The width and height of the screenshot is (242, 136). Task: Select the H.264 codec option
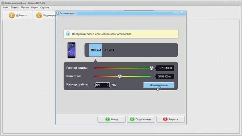pyautogui.click(x=110, y=50)
